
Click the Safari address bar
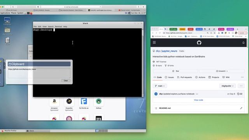pyautogui.click(x=71, y=7)
